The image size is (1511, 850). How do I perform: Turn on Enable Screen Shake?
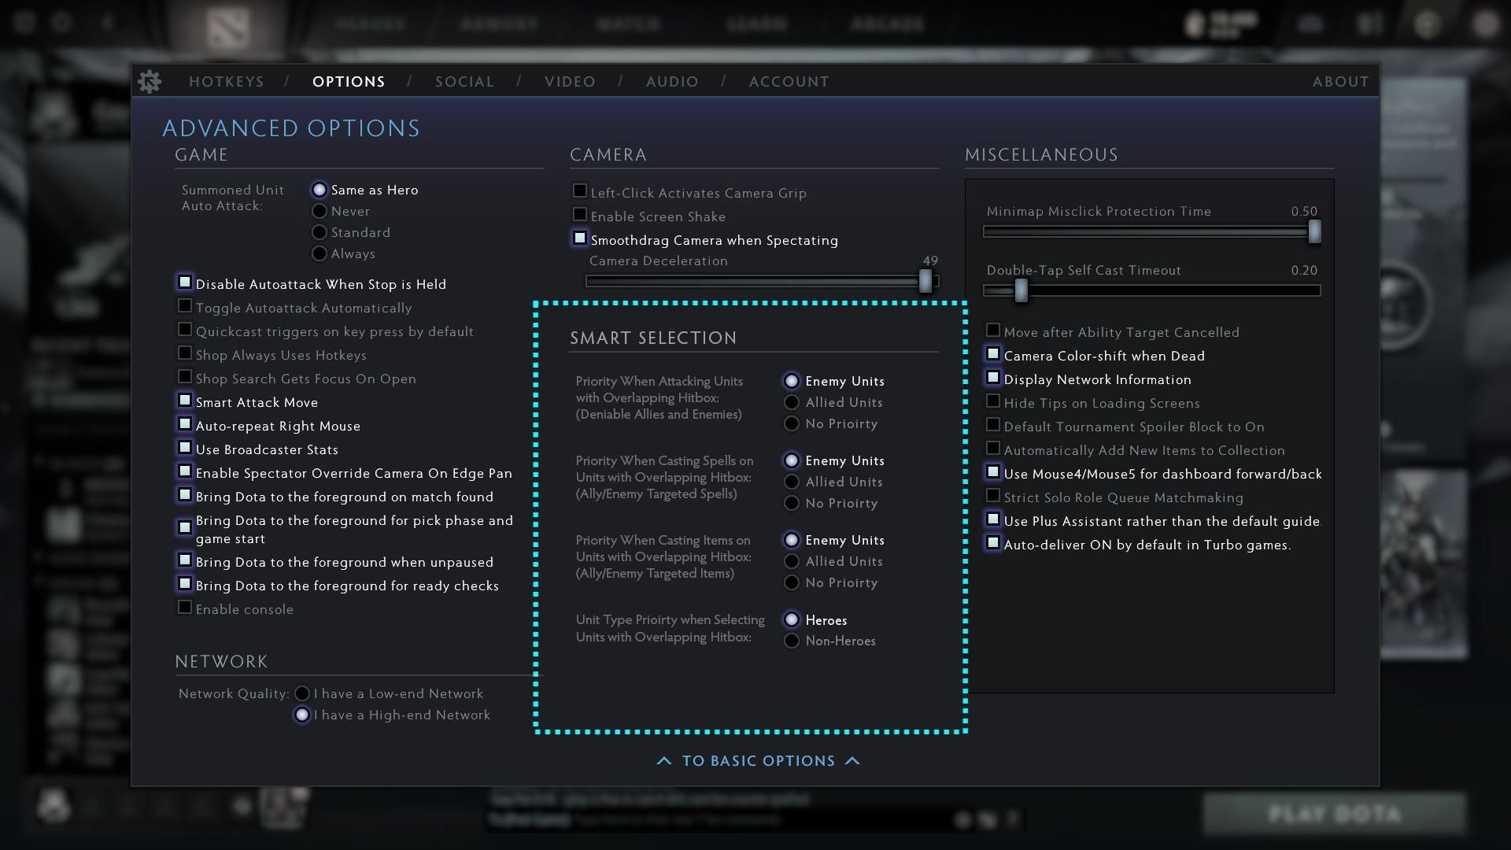pyautogui.click(x=580, y=215)
